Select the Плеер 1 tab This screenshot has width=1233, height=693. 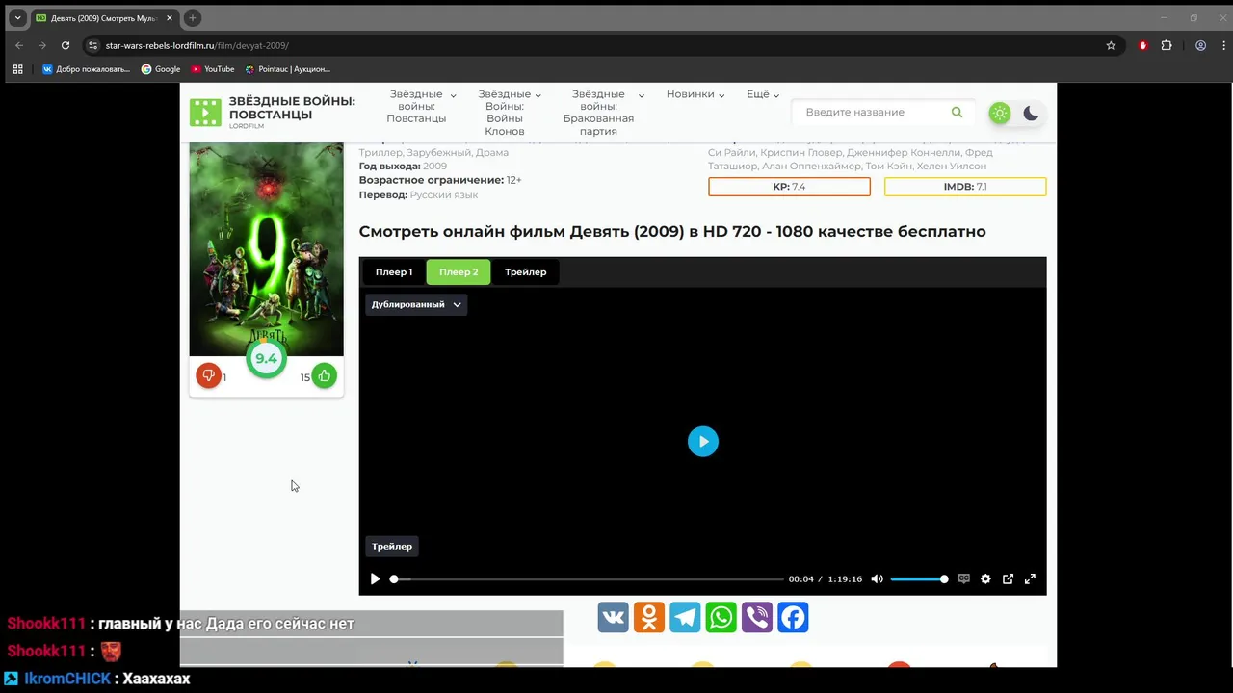pyautogui.click(x=394, y=272)
